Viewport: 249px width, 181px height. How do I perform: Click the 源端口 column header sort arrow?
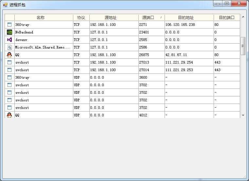click(x=161, y=17)
